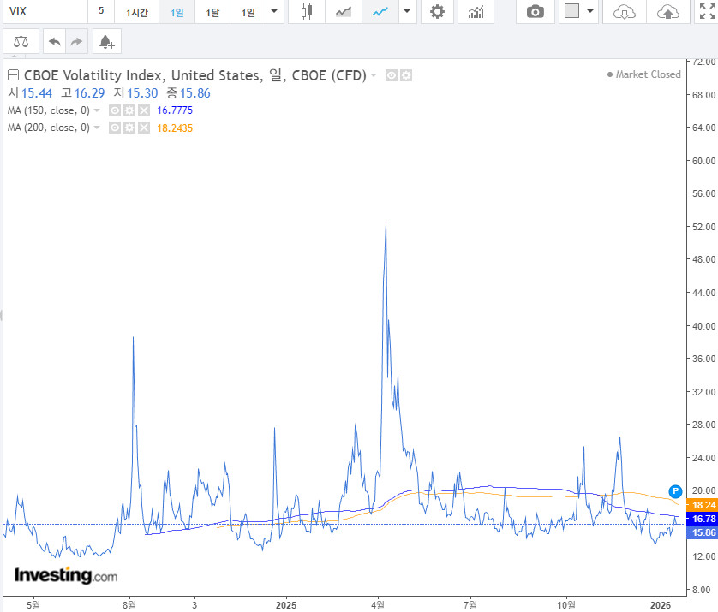Add an alert with bell-plus icon

point(107,42)
